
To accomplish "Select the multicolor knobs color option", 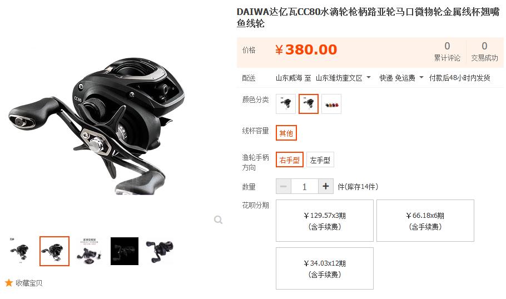I will tap(331, 104).
